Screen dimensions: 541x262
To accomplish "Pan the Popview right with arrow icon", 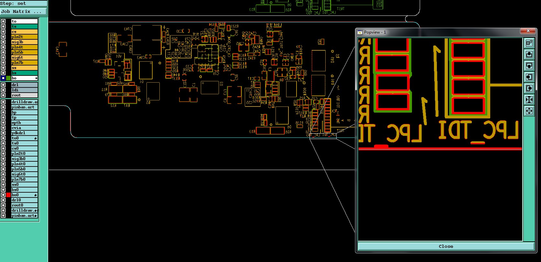I will pyautogui.click(x=529, y=88).
